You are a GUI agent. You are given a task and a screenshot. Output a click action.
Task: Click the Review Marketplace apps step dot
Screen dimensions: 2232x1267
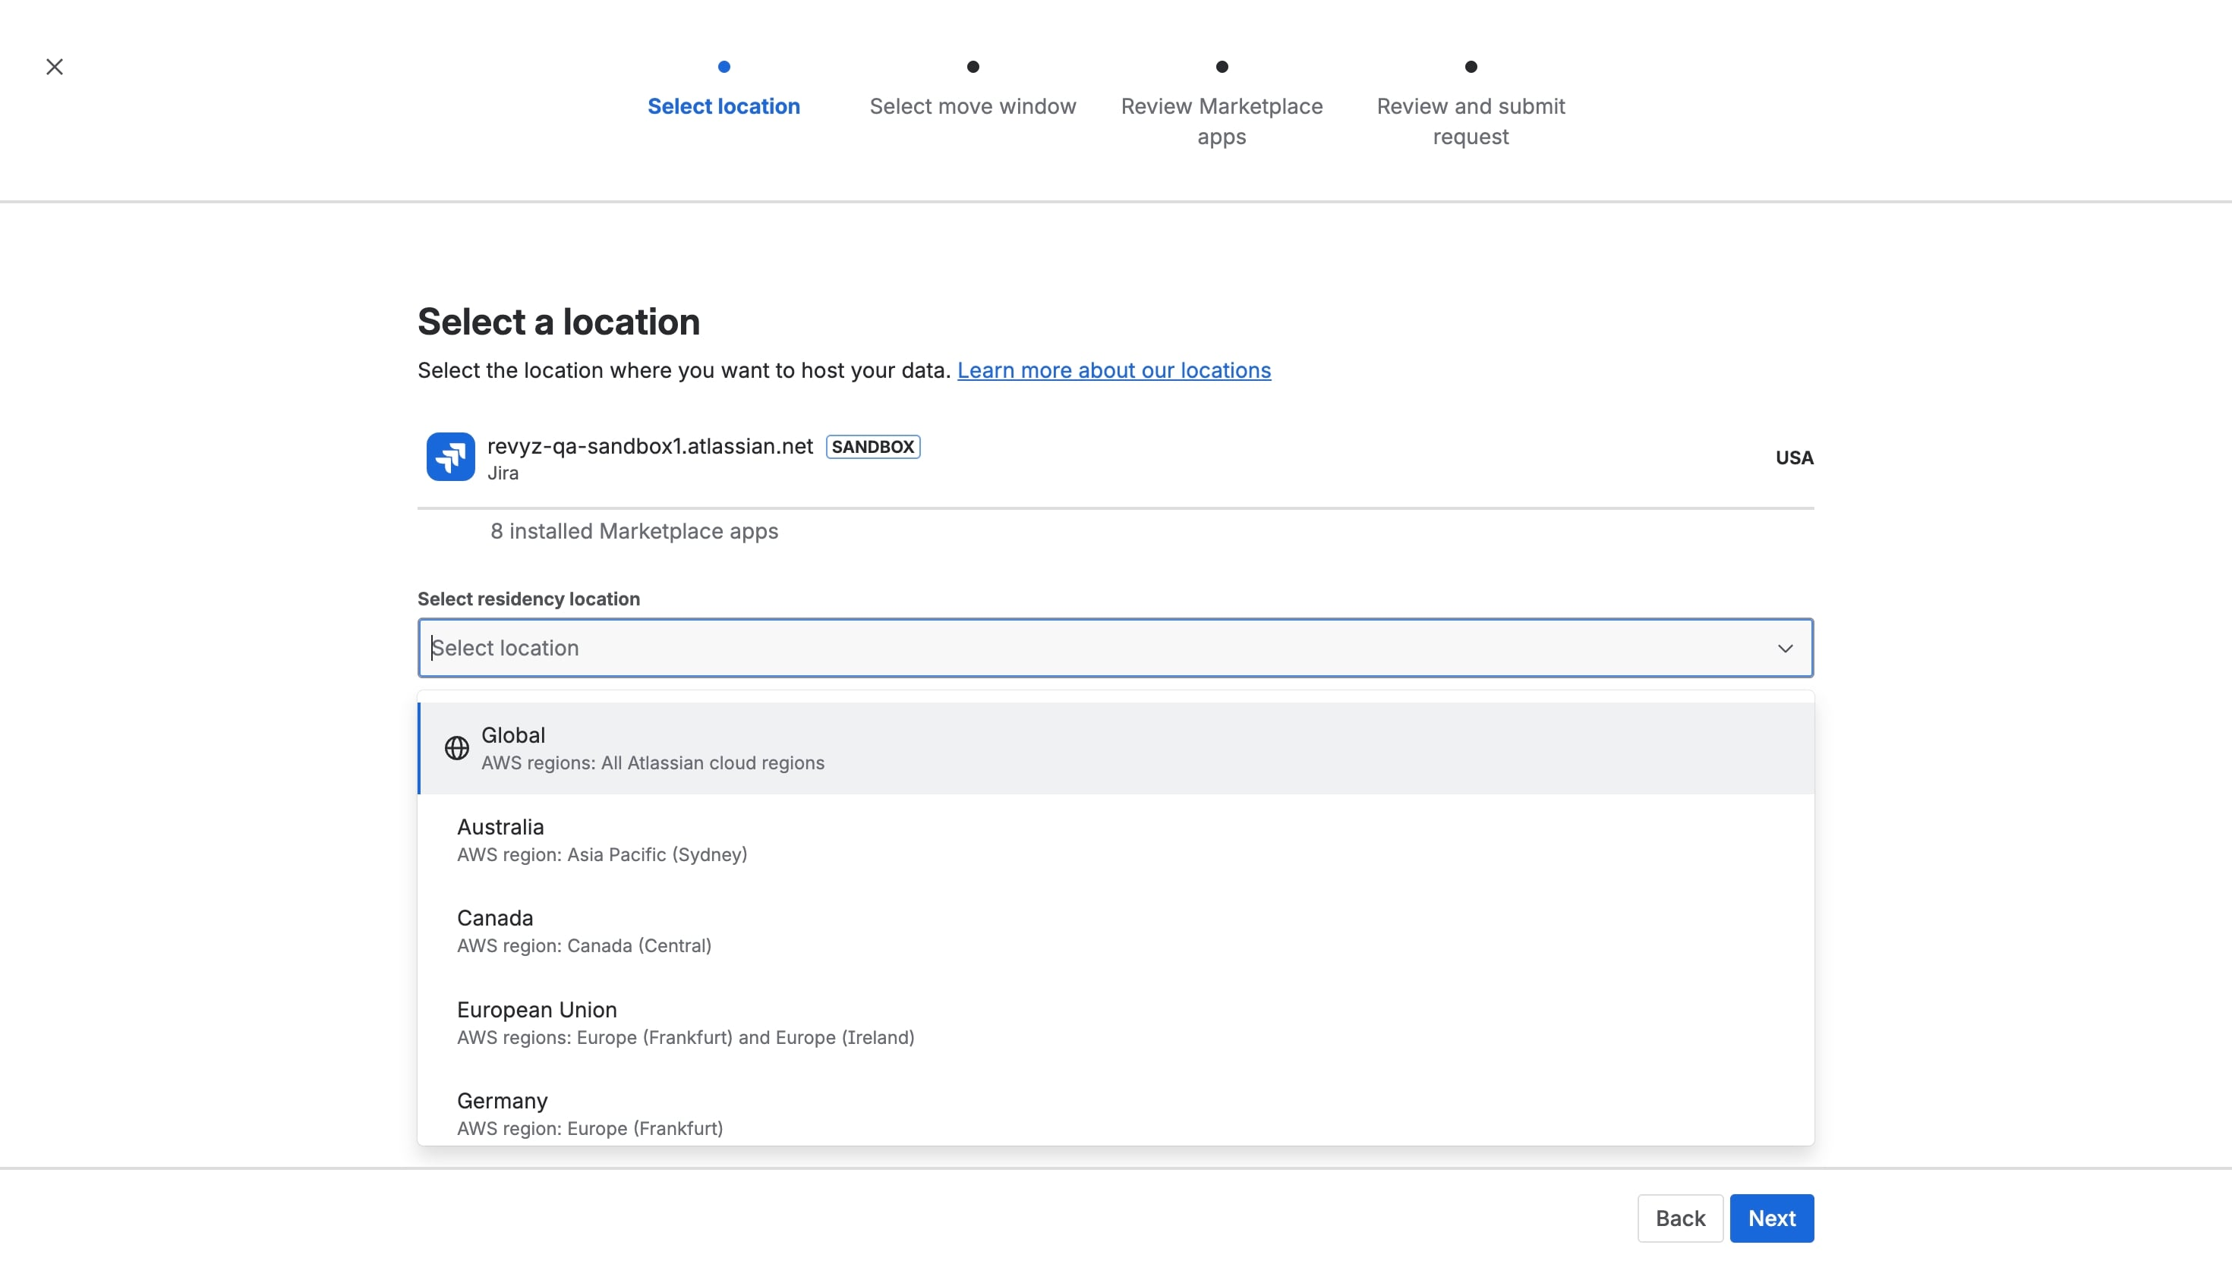(1222, 67)
